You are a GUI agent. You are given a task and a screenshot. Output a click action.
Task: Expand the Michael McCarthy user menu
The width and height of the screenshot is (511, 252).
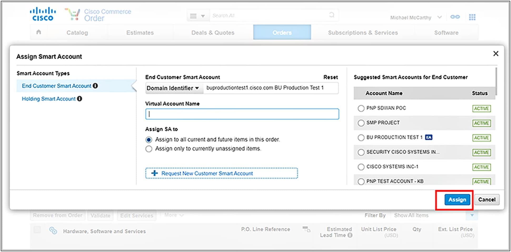(439, 17)
